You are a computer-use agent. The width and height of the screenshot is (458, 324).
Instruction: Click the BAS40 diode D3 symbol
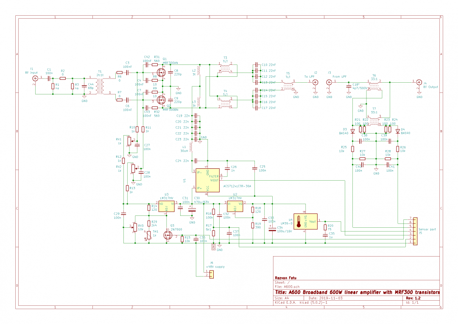(352, 131)
